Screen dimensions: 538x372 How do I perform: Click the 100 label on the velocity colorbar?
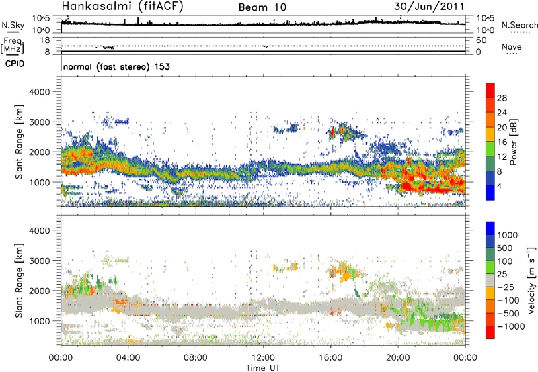coord(505,261)
